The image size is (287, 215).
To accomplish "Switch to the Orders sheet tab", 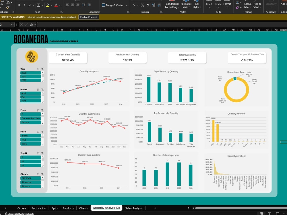I will click(x=22, y=208).
